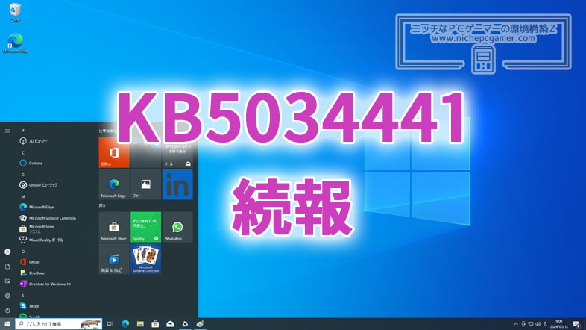This screenshot has width=586, height=330.
Task: Click the WhatsApp tile
Action: [x=177, y=227]
